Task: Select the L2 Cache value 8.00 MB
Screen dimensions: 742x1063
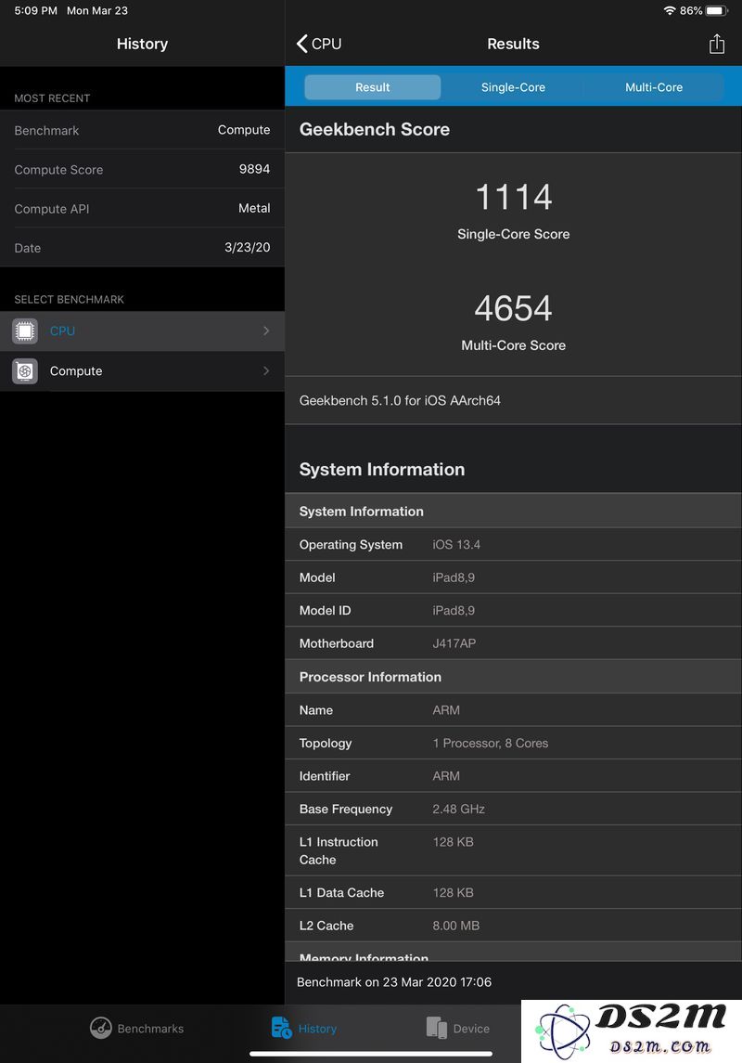Action: [455, 926]
